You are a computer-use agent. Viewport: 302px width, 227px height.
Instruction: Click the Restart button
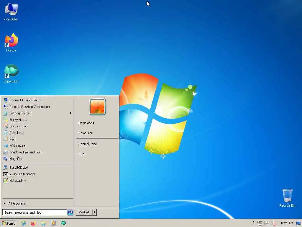pyautogui.click(x=84, y=212)
